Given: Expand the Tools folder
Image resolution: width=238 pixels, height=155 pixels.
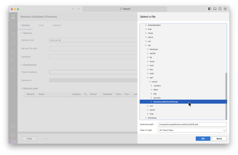Looking at the screenshot, I should tap(146, 33).
